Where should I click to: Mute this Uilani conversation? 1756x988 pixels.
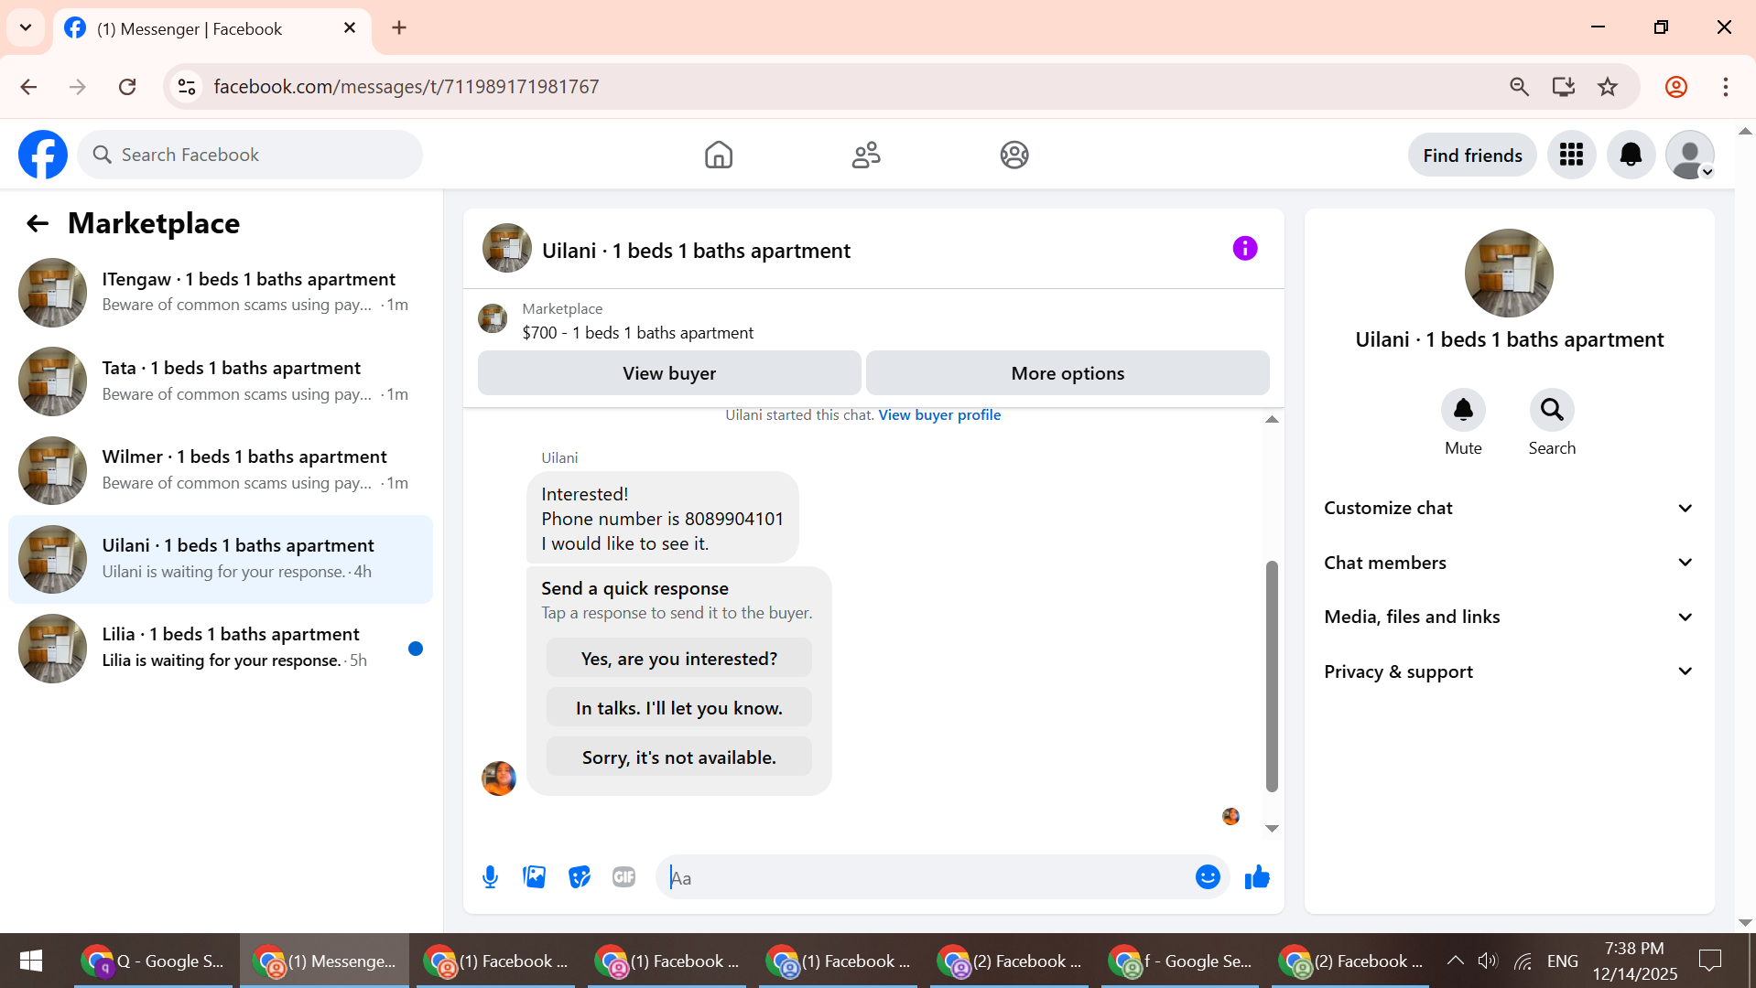(x=1463, y=410)
